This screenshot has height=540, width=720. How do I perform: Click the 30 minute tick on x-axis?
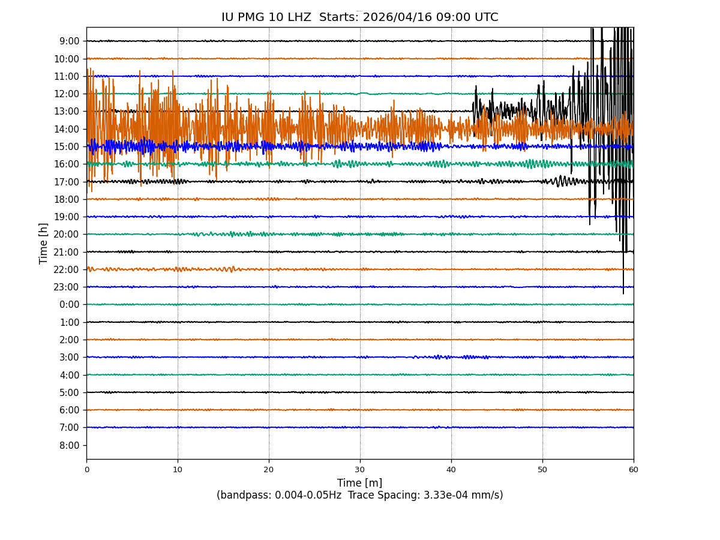pyautogui.click(x=360, y=470)
